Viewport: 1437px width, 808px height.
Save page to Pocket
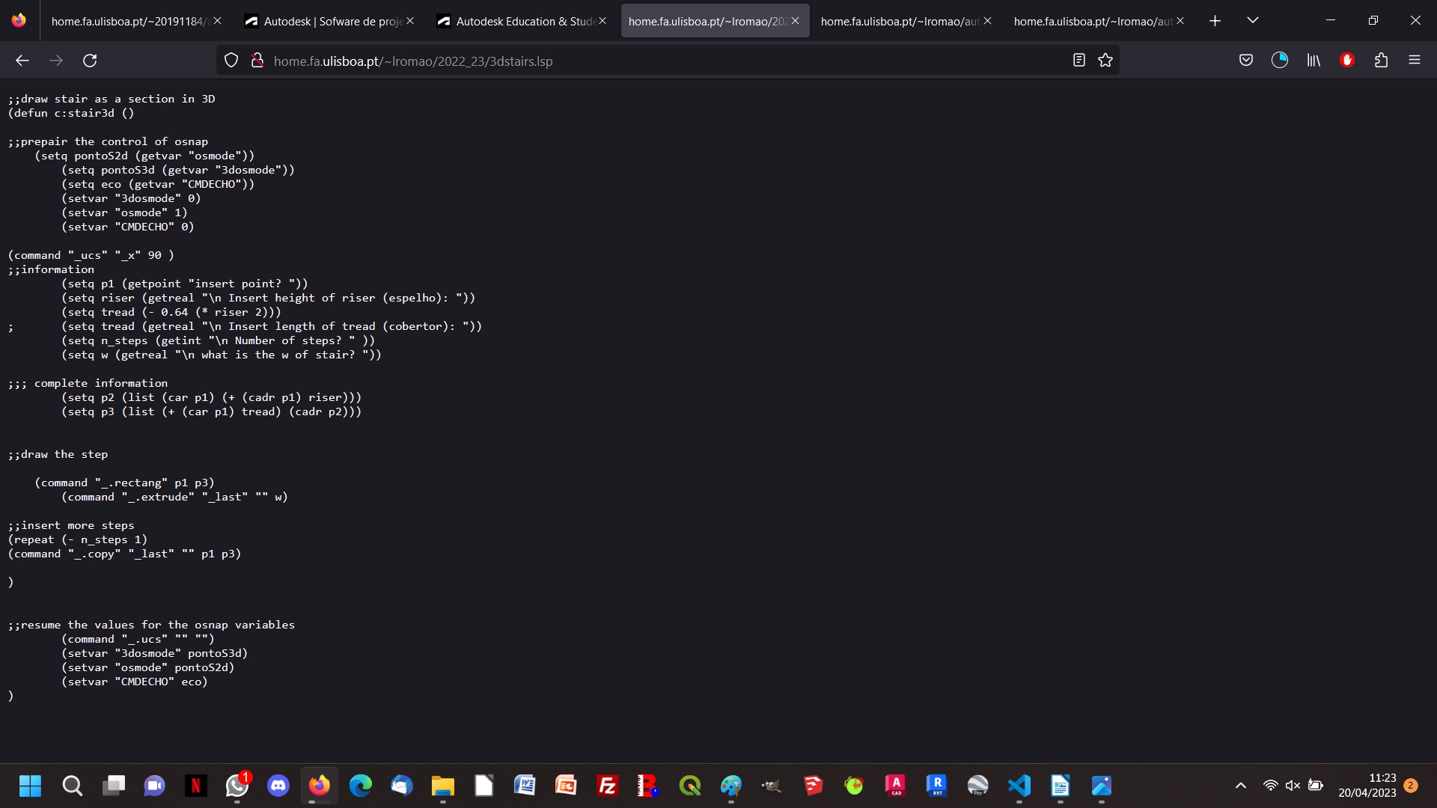pos(1246,61)
